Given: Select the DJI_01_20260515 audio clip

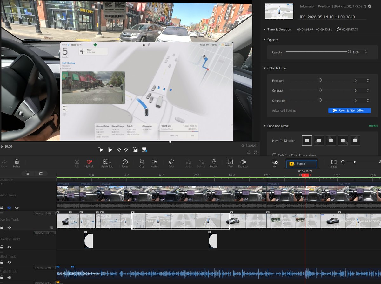Looking at the screenshot, I should (x=219, y=273).
